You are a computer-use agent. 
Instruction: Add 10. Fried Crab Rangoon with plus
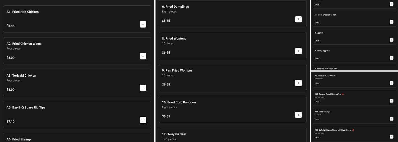(x=298, y=115)
